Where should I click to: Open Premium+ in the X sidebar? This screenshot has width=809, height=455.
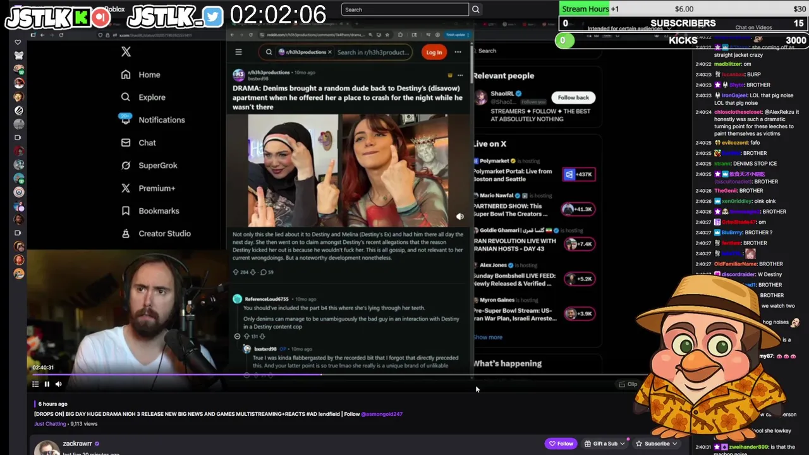point(149,188)
